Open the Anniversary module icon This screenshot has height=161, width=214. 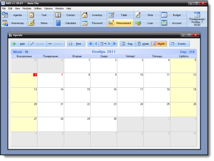click(x=5, y=23)
